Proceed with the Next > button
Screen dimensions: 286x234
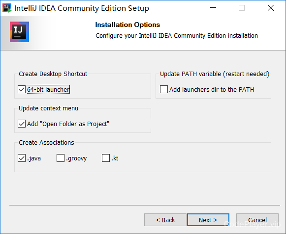pos(208,220)
